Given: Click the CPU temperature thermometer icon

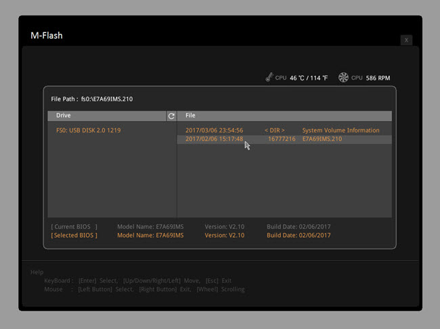Looking at the screenshot, I should (x=269, y=78).
